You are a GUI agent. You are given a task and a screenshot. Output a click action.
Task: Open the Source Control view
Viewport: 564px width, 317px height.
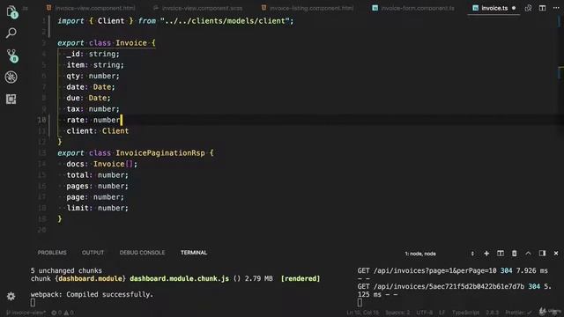[11, 55]
